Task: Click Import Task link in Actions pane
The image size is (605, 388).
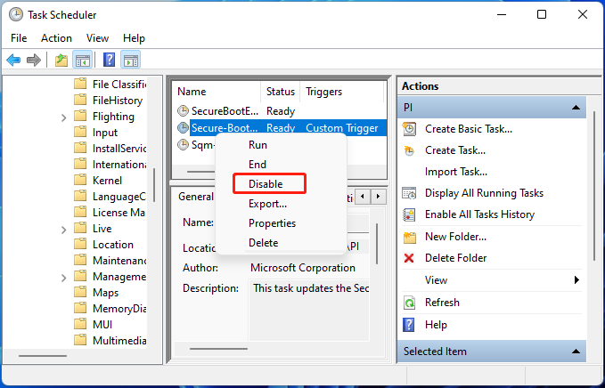Action: [455, 172]
